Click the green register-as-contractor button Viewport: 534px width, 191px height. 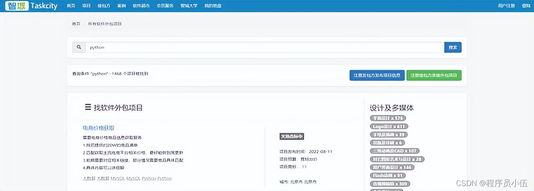point(434,75)
